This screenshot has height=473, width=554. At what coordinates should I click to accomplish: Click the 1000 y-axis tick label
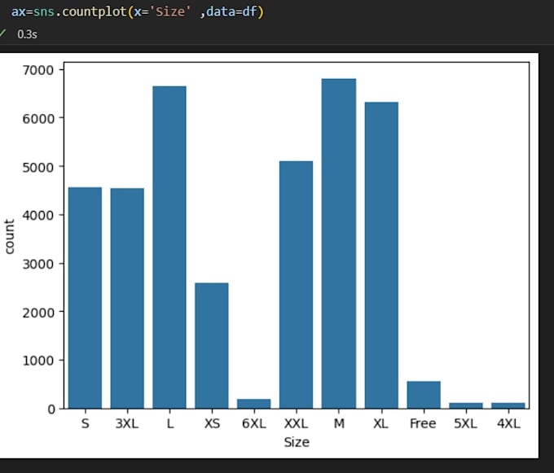[38, 361]
